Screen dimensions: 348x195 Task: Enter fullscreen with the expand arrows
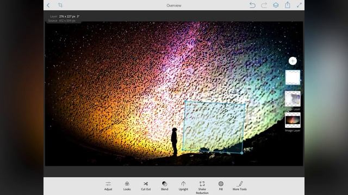coord(299,5)
